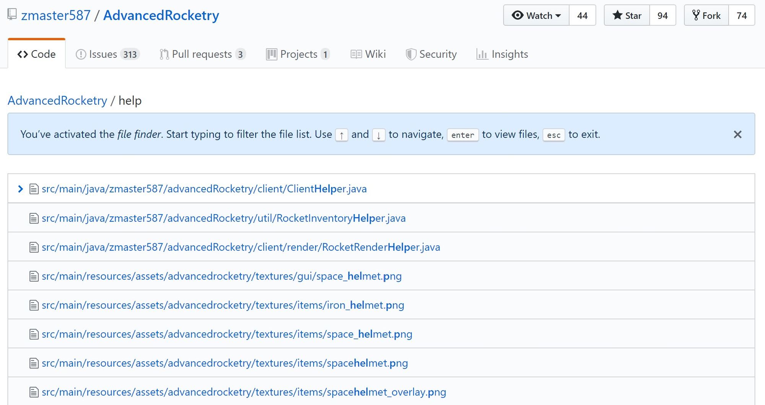Click the up arrow key hint in the banner
The width and height of the screenshot is (765, 405).
point(342,135)
